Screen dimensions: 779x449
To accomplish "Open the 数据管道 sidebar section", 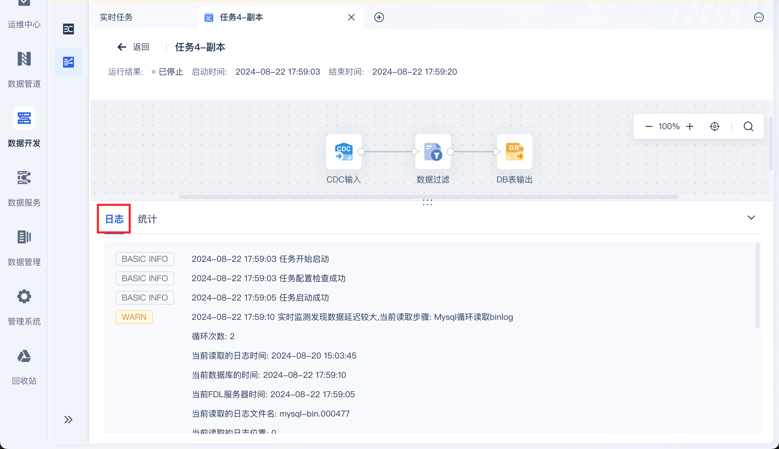I will [x=24, y=68].
